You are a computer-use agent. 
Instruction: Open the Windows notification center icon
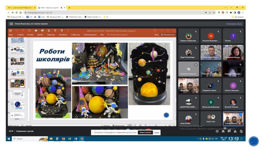(x=242, y=139)
